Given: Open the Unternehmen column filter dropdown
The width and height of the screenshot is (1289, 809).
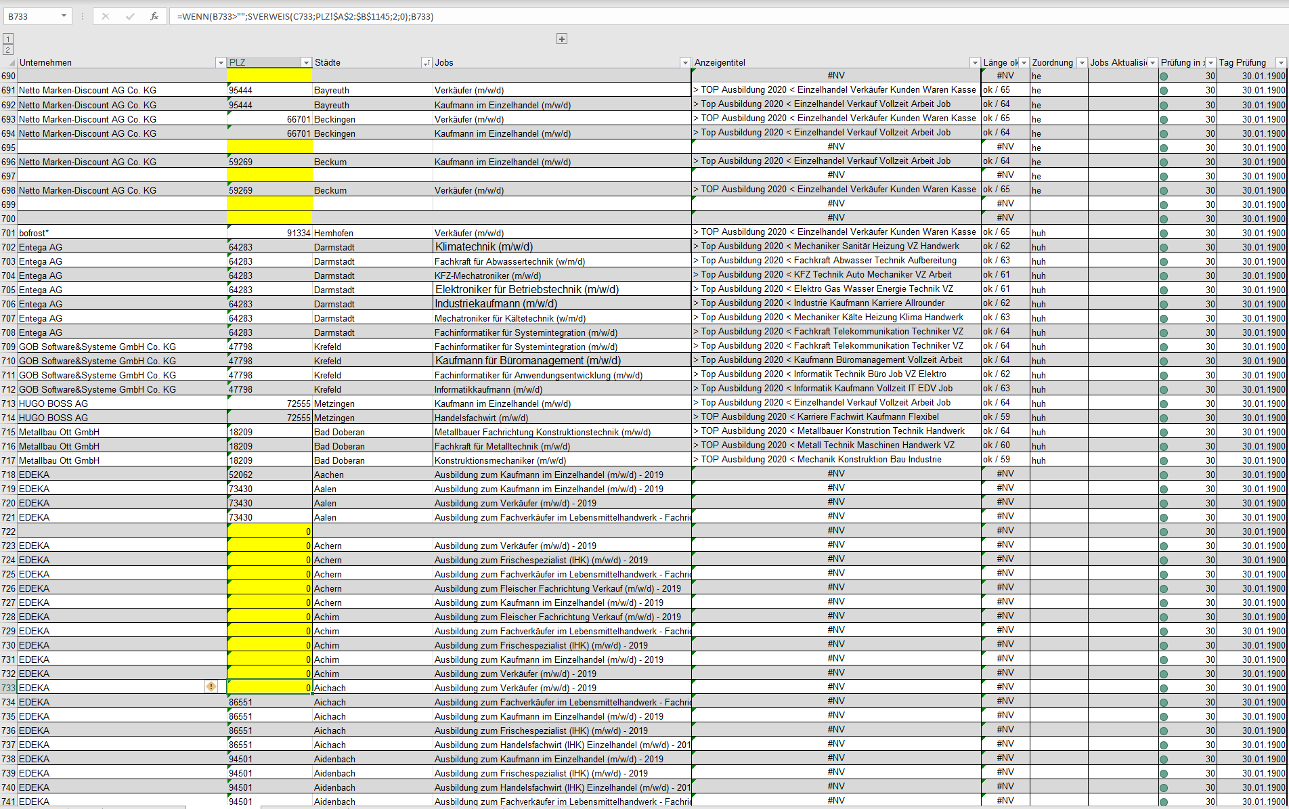Looking at the screenshot, I should click(x=220, y=62).
